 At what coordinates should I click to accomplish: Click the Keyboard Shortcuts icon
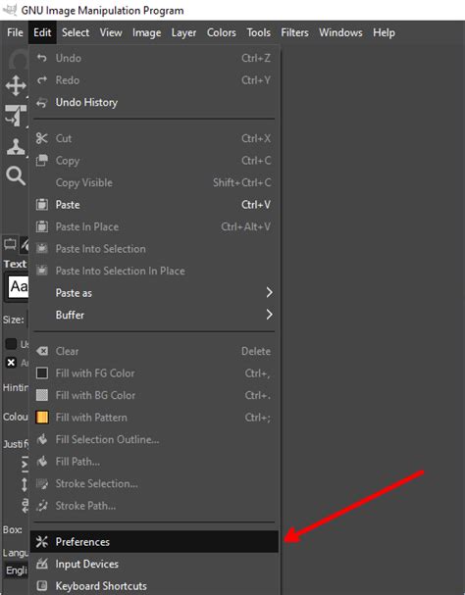(x=42, y=585)
